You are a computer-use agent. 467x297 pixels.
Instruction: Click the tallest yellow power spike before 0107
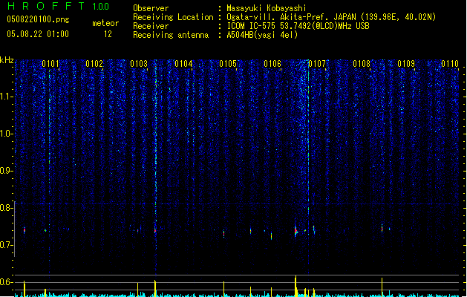[295, 286]
